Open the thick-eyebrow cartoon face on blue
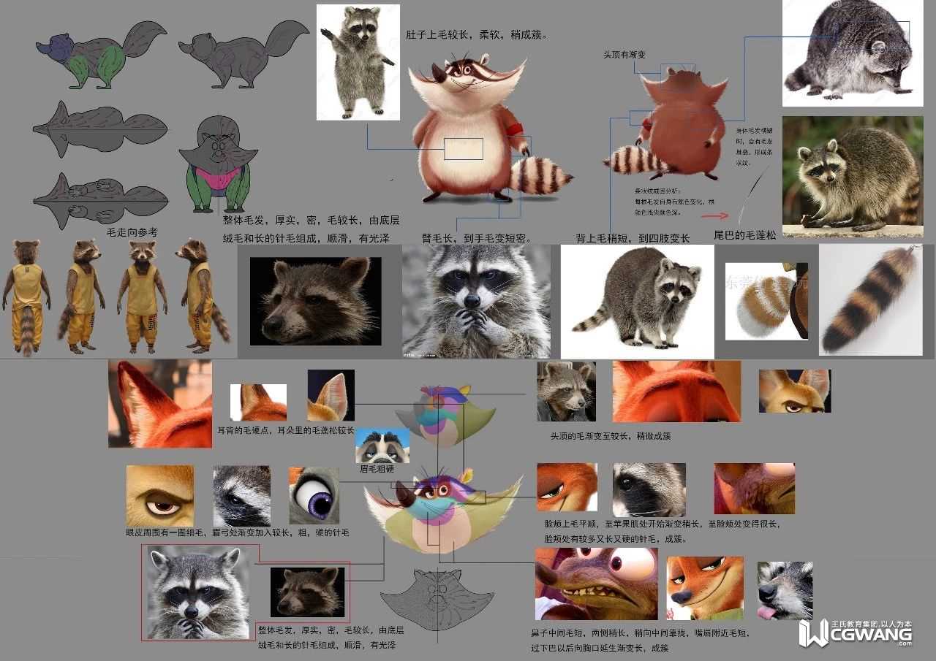The width and height of the screenshot is (936, 661). click(x=382, y=446)
